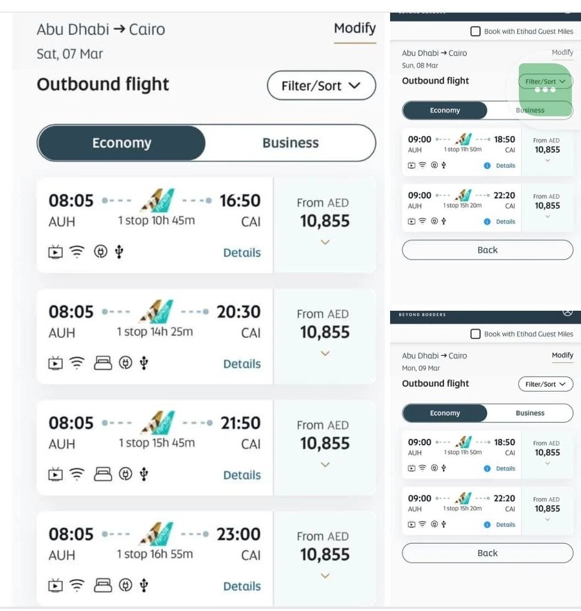
Task: Click the entertainment screen icon on the 20:30 flight
Action: tap(56, 364)
